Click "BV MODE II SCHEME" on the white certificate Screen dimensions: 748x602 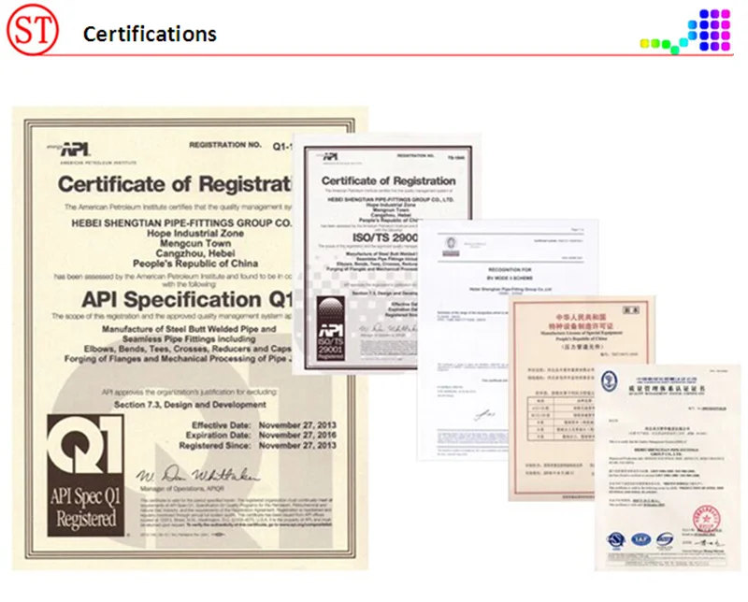510,279
